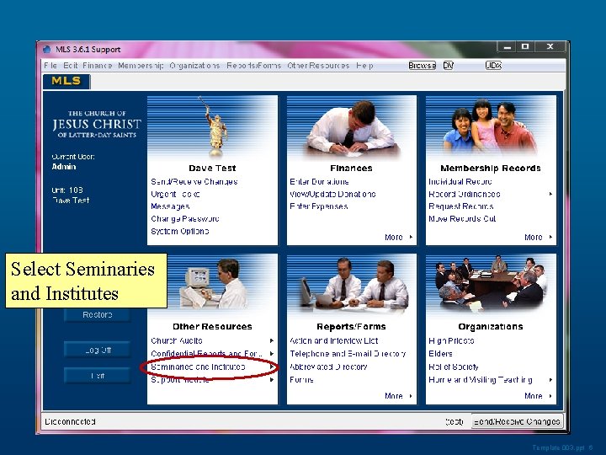
Task: Open the Move Records Out link
Action: coord(462,218)
